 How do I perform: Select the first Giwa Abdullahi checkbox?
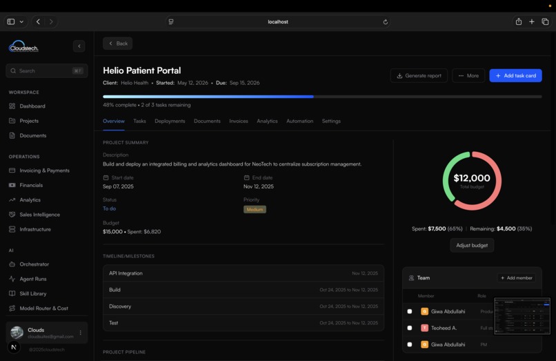point(410,311)
